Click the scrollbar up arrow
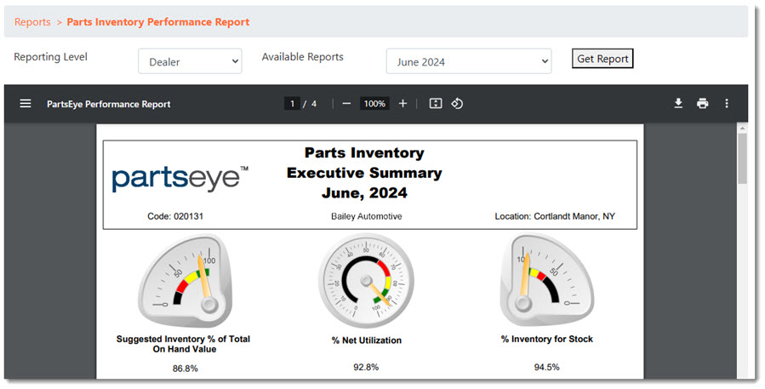The width and height of the screenshot is (765, 389). (742, 129)
